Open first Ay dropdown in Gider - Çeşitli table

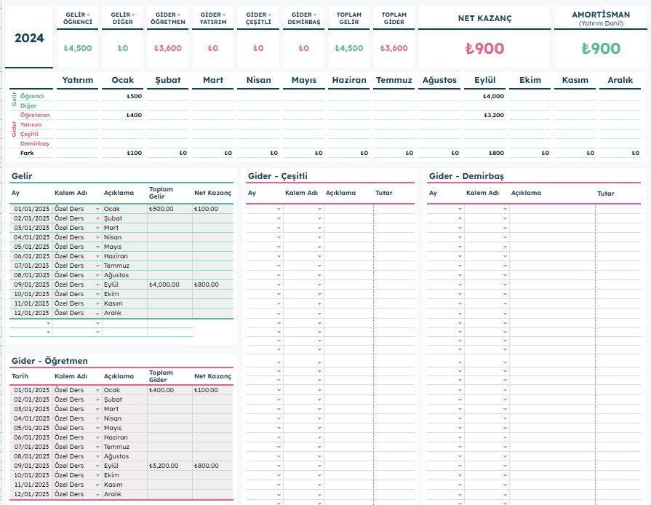tap(279, 209)
